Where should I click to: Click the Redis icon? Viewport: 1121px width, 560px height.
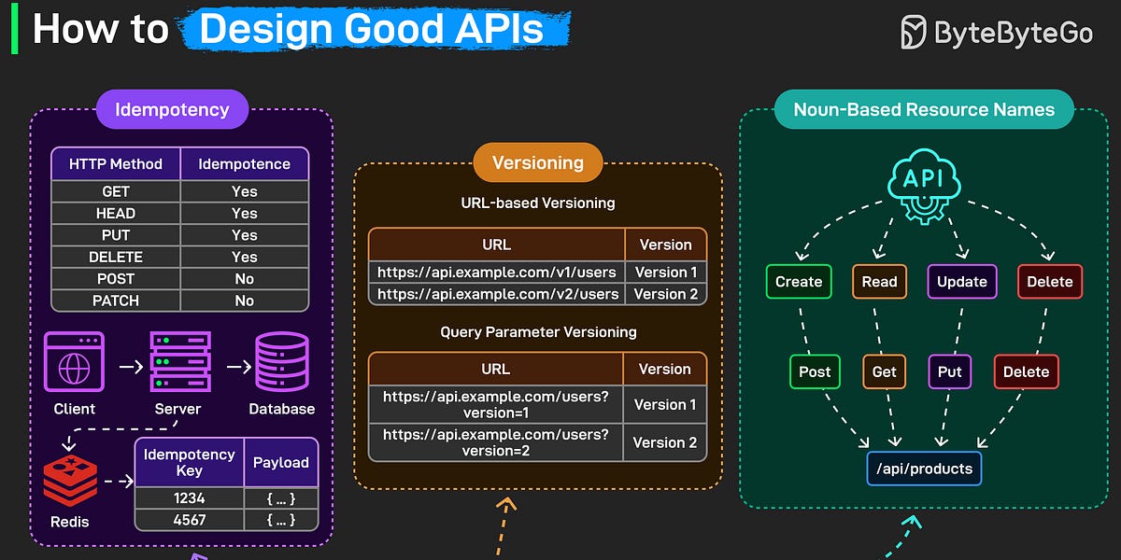[x=70, y=482]
